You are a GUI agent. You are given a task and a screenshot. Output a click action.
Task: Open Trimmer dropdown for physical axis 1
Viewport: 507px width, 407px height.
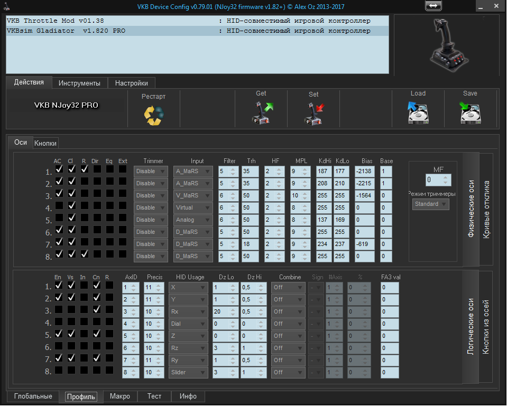point(151,172)
